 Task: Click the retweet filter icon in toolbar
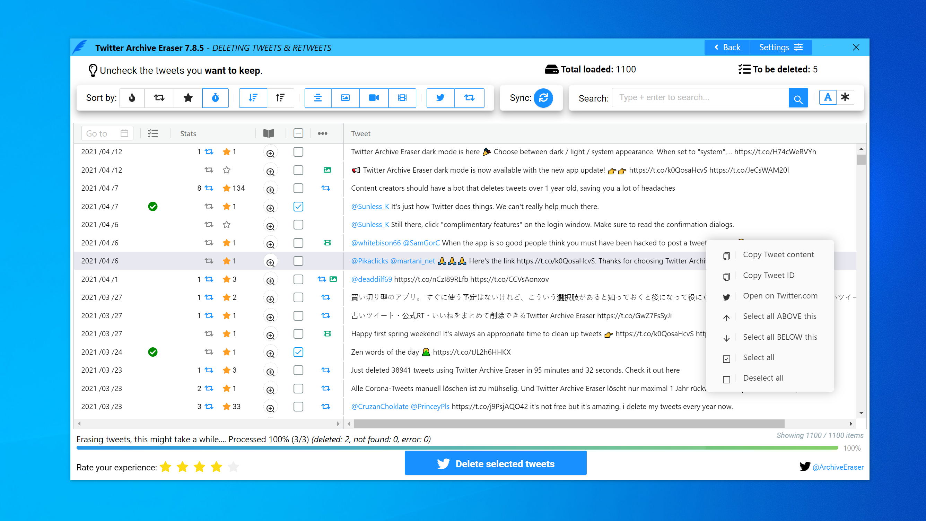pos(469,97)
